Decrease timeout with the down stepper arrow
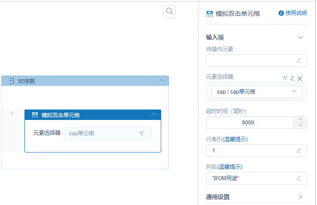The width and height of the screenshot is (317, 205). click(x=300, y=126)
